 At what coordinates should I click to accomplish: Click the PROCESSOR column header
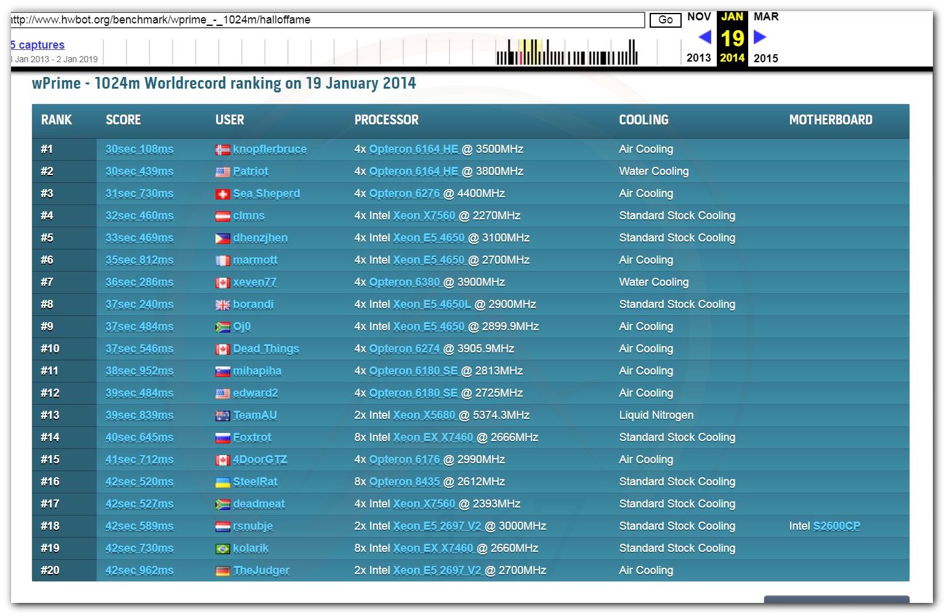[x=387, y=120]
